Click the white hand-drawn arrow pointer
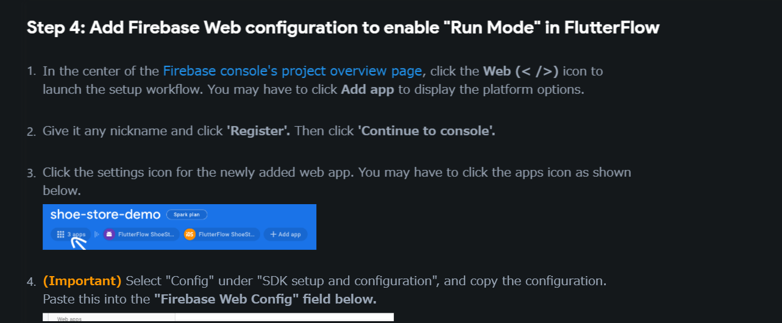 point(79,243)
